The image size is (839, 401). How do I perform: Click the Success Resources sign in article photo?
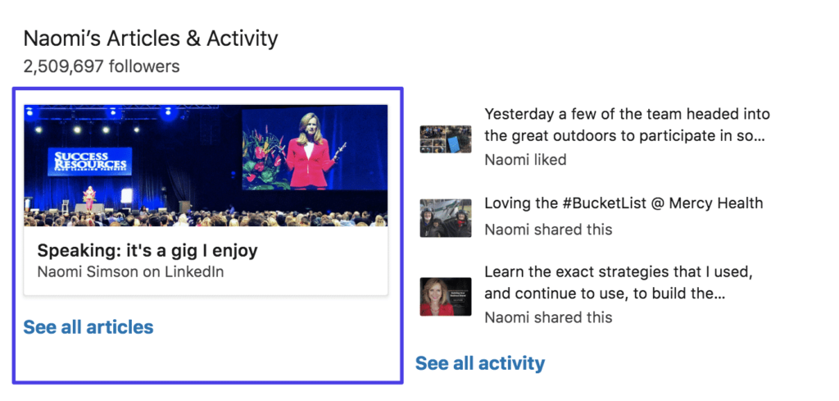[90, 160]
